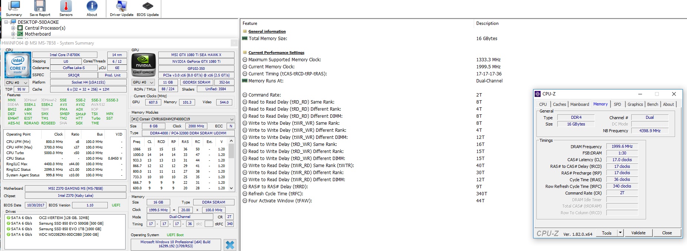Open the Corsair CMR16GX4M2F4000C19 module dropdown

coord(182,119)
